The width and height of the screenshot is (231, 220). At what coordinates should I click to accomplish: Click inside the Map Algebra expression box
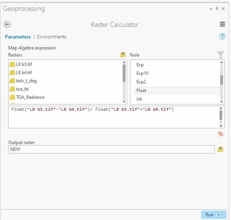point(114,117)
